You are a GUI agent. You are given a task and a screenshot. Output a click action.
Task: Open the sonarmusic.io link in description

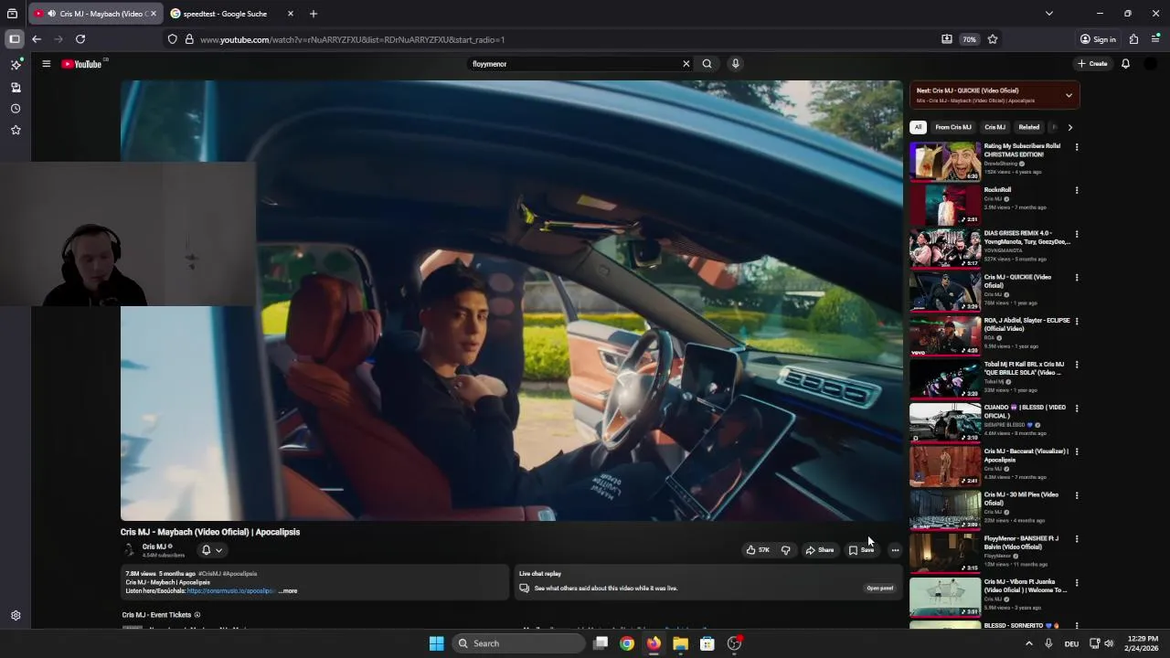(230, 591)
